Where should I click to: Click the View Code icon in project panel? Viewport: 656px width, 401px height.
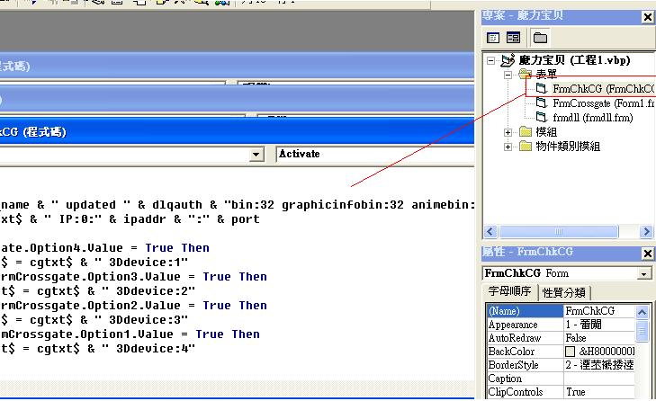493,38
